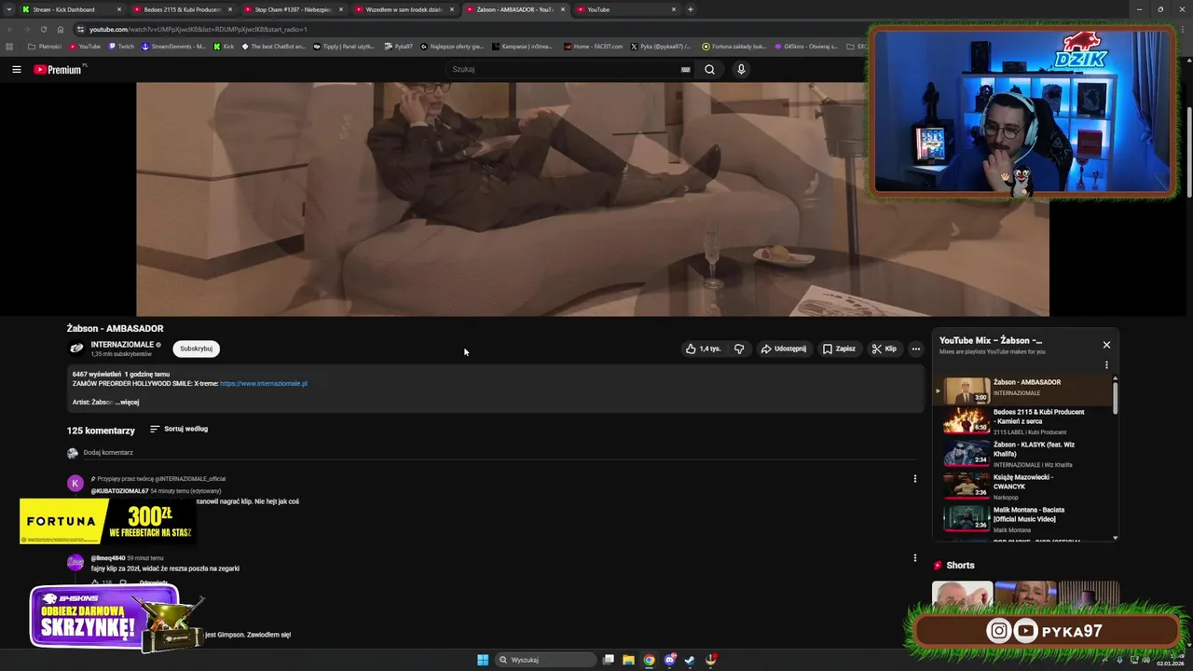The width and height of the screenshot is (1193, 671).
Task: Like the video with thumbs up
Action: [704, 349]
